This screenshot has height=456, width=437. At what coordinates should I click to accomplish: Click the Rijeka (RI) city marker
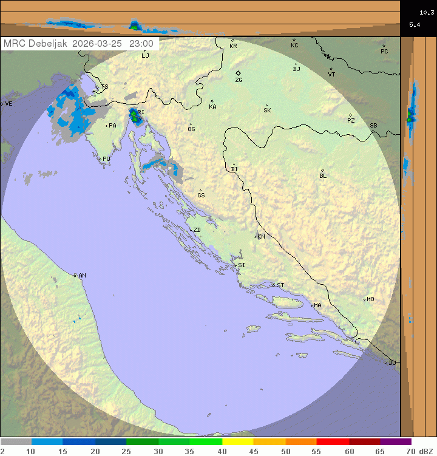click(136, 112)
